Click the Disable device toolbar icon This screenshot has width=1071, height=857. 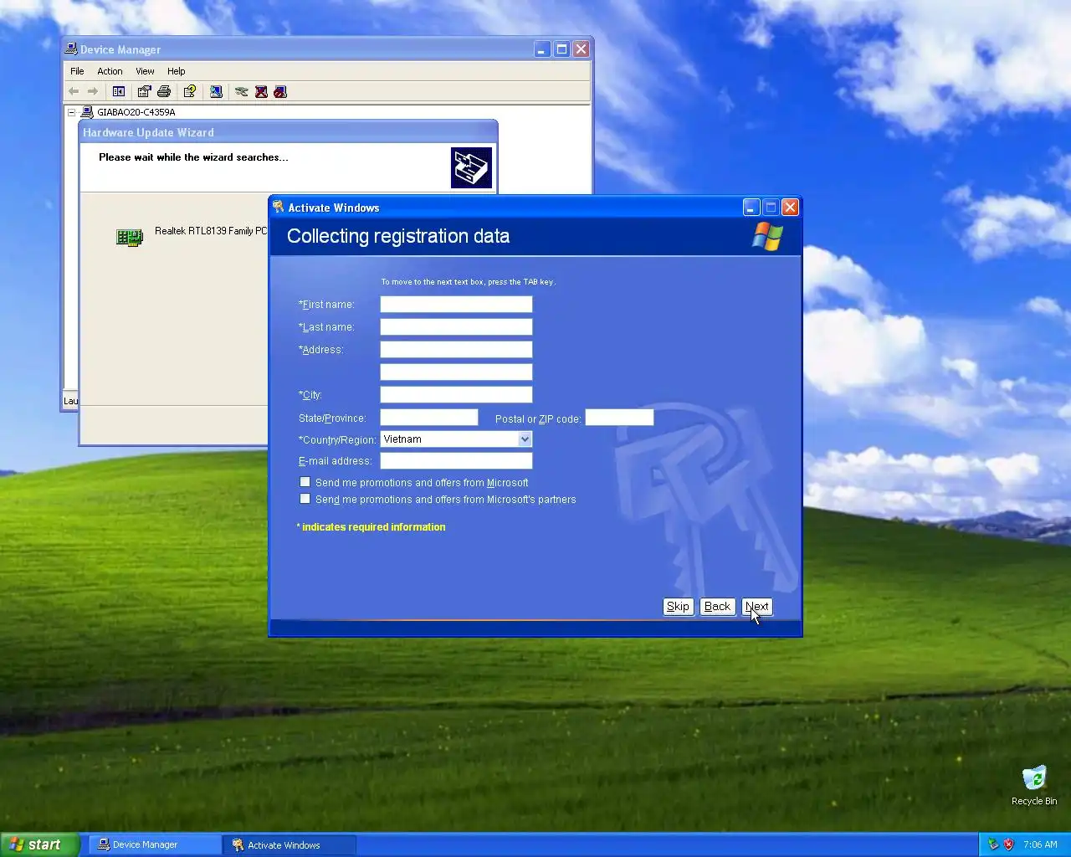click(280, 91)
